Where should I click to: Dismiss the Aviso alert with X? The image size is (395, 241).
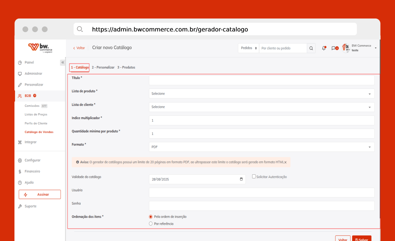(x=285, y=162)
